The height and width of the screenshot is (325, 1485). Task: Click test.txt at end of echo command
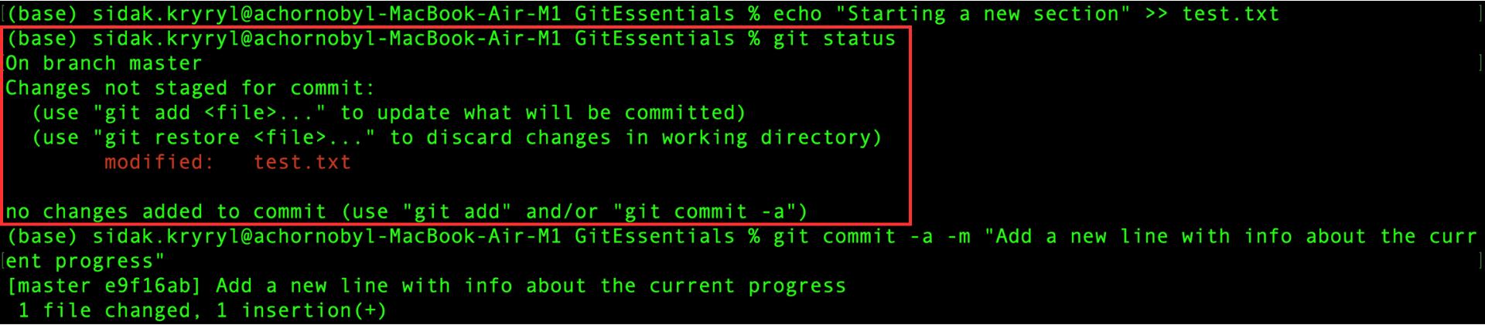click(1230, 14)
